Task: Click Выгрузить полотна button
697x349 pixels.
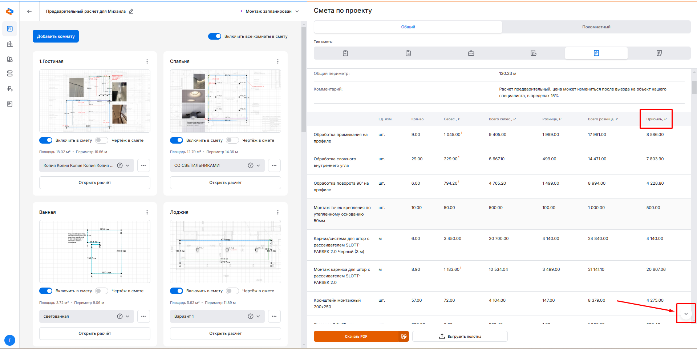Action: [460, 336]
